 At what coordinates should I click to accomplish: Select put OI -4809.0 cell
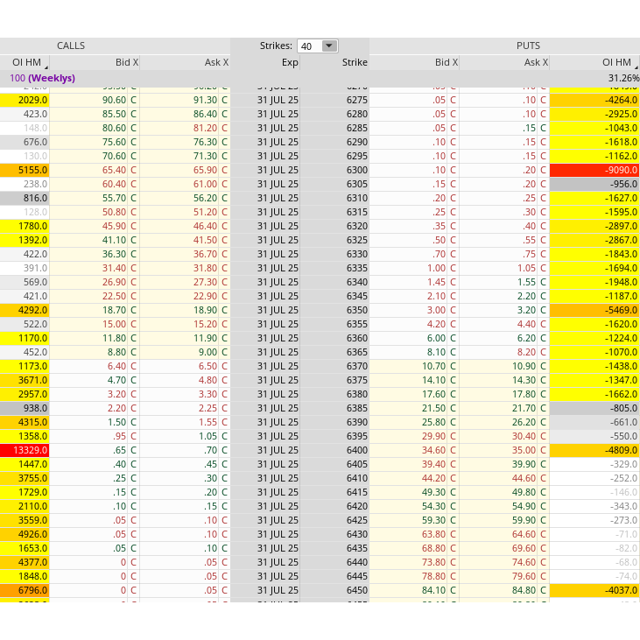[x=594, y=450]
